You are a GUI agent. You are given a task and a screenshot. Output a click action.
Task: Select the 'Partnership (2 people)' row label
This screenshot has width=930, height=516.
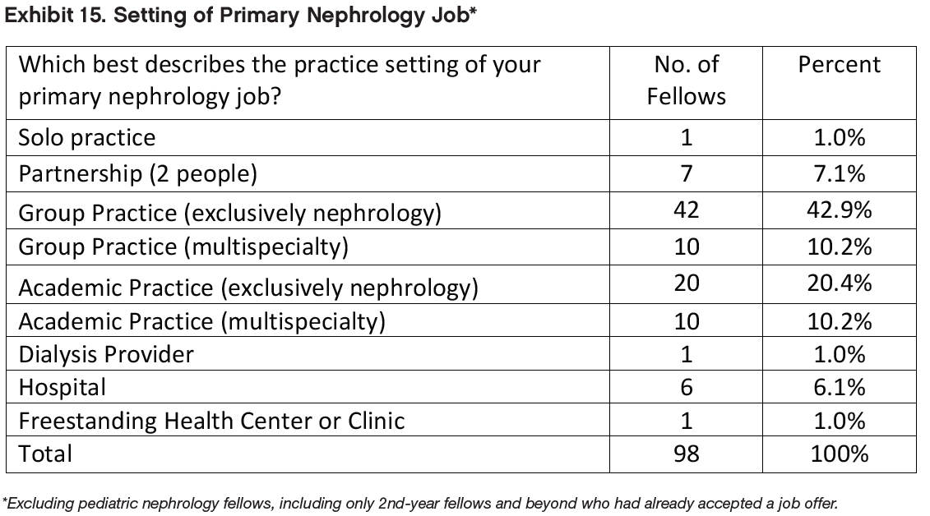[137, 173]
